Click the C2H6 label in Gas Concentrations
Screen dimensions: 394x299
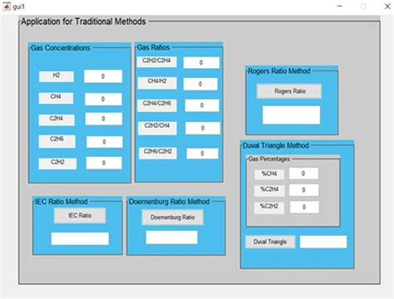point(57,141)
